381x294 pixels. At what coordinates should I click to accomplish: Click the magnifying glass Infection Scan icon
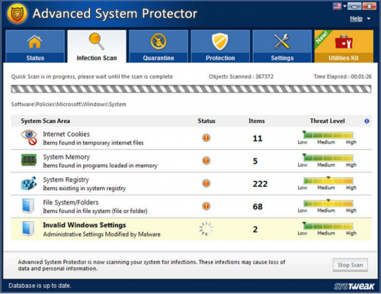[96, 41]
